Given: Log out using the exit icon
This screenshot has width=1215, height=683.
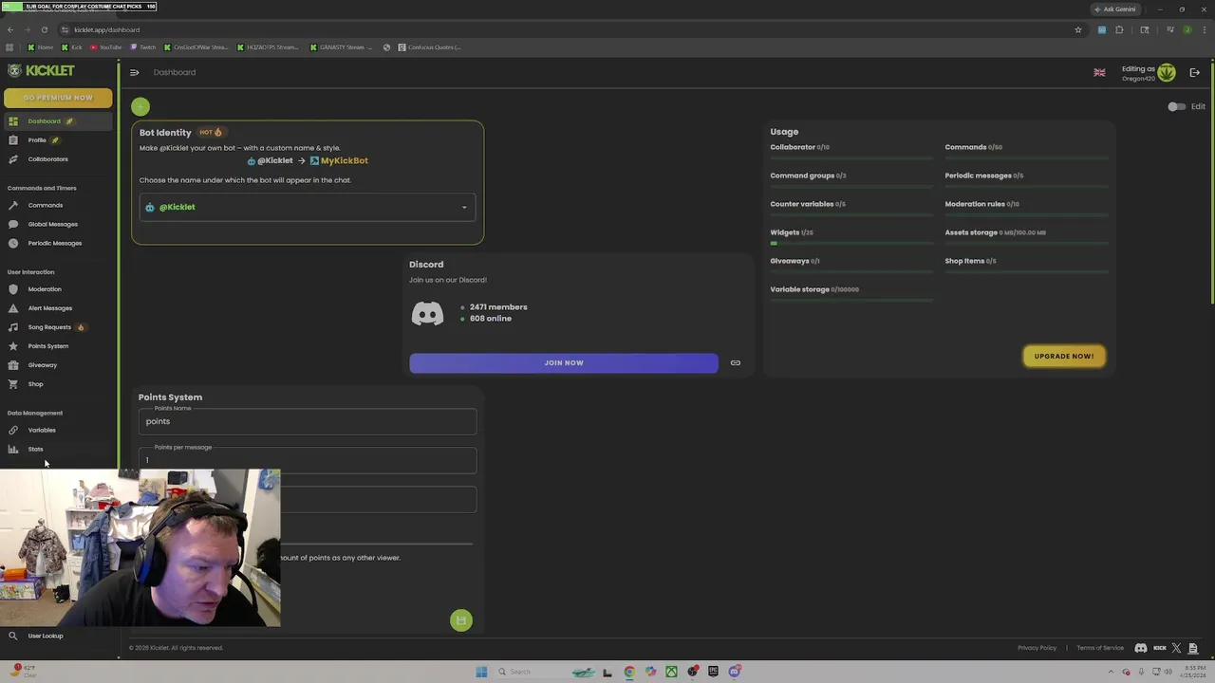Looking at the screenshot, I should click(1195, 73).
